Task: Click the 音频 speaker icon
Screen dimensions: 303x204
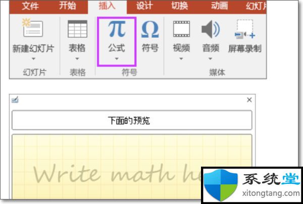Action: click(211, 29)
